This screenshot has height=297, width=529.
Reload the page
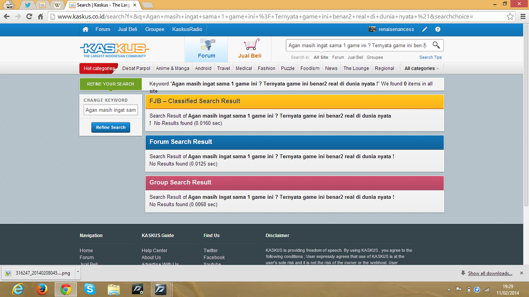click(x=29, y=16)
